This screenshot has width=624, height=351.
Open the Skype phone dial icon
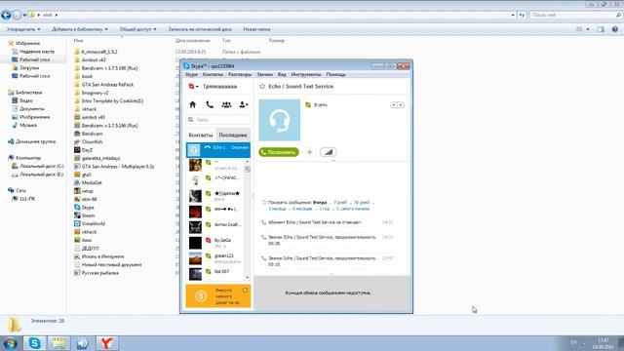[210, 104]
